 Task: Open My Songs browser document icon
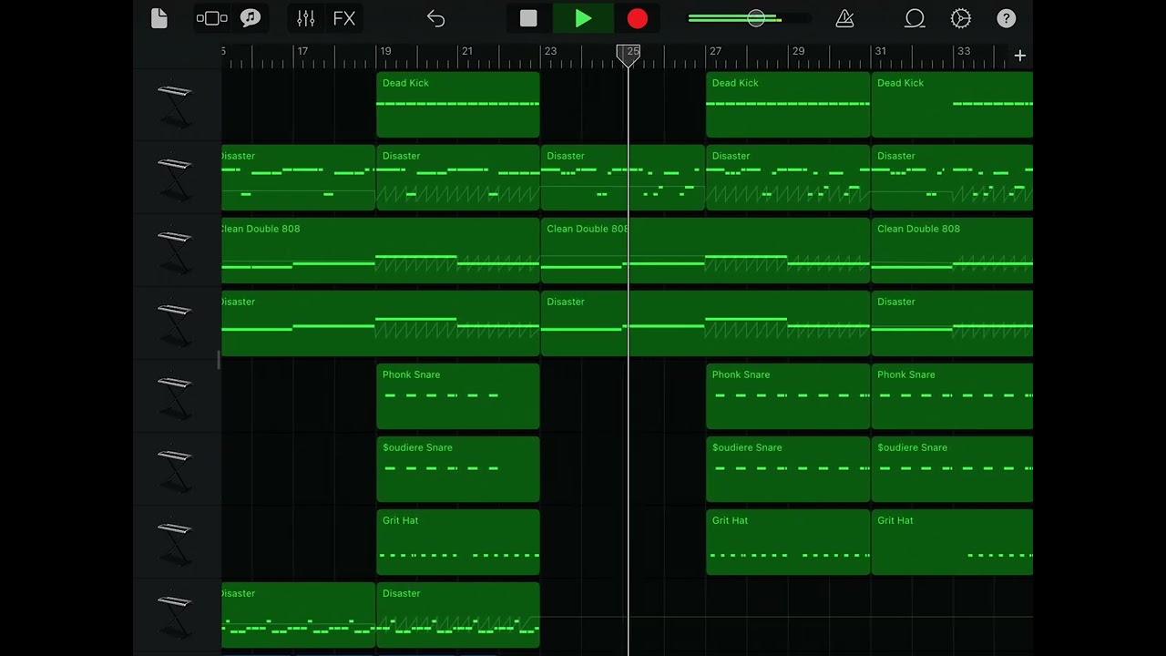tap(159, 18)
